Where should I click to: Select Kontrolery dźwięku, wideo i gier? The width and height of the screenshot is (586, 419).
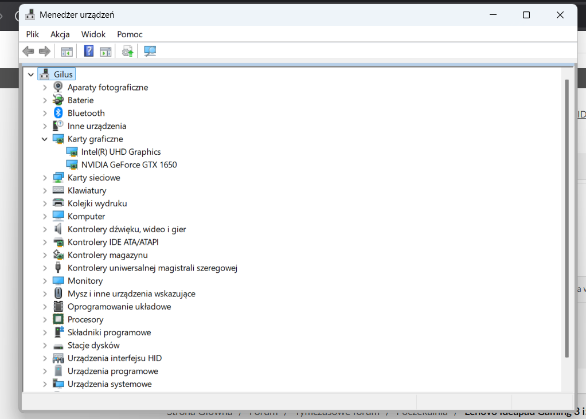pos(127,229)
